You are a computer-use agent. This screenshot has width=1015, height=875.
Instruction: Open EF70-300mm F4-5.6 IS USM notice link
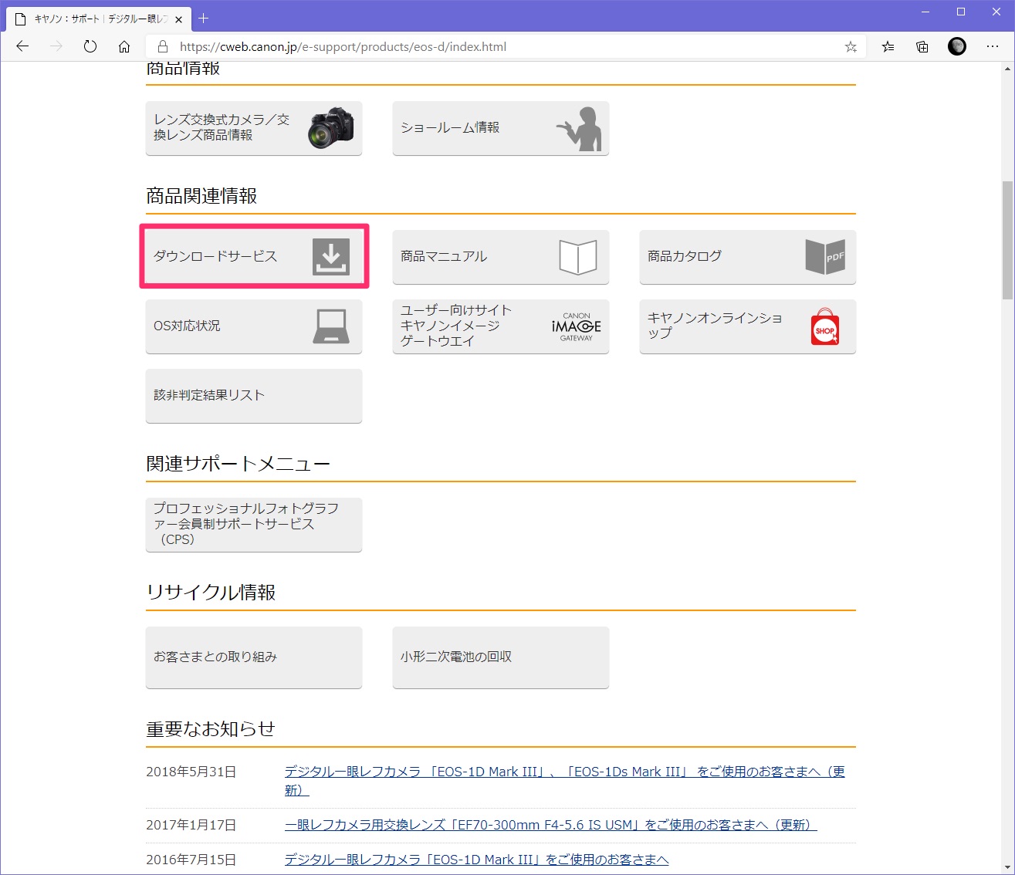coord(550,825)
